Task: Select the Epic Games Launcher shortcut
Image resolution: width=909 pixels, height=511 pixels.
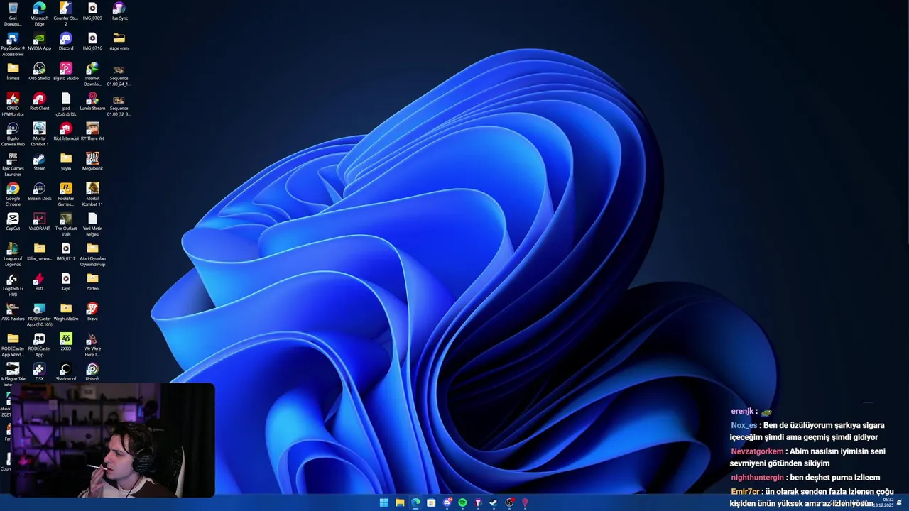Action: [13, 165]
